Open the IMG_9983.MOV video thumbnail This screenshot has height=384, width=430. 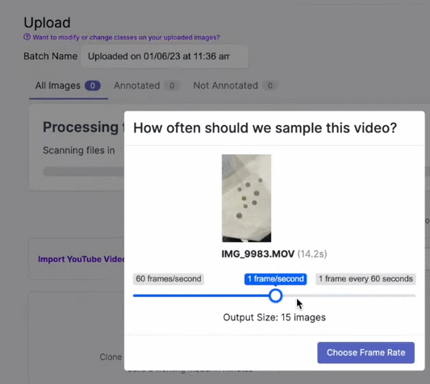[x=247, y=198]
